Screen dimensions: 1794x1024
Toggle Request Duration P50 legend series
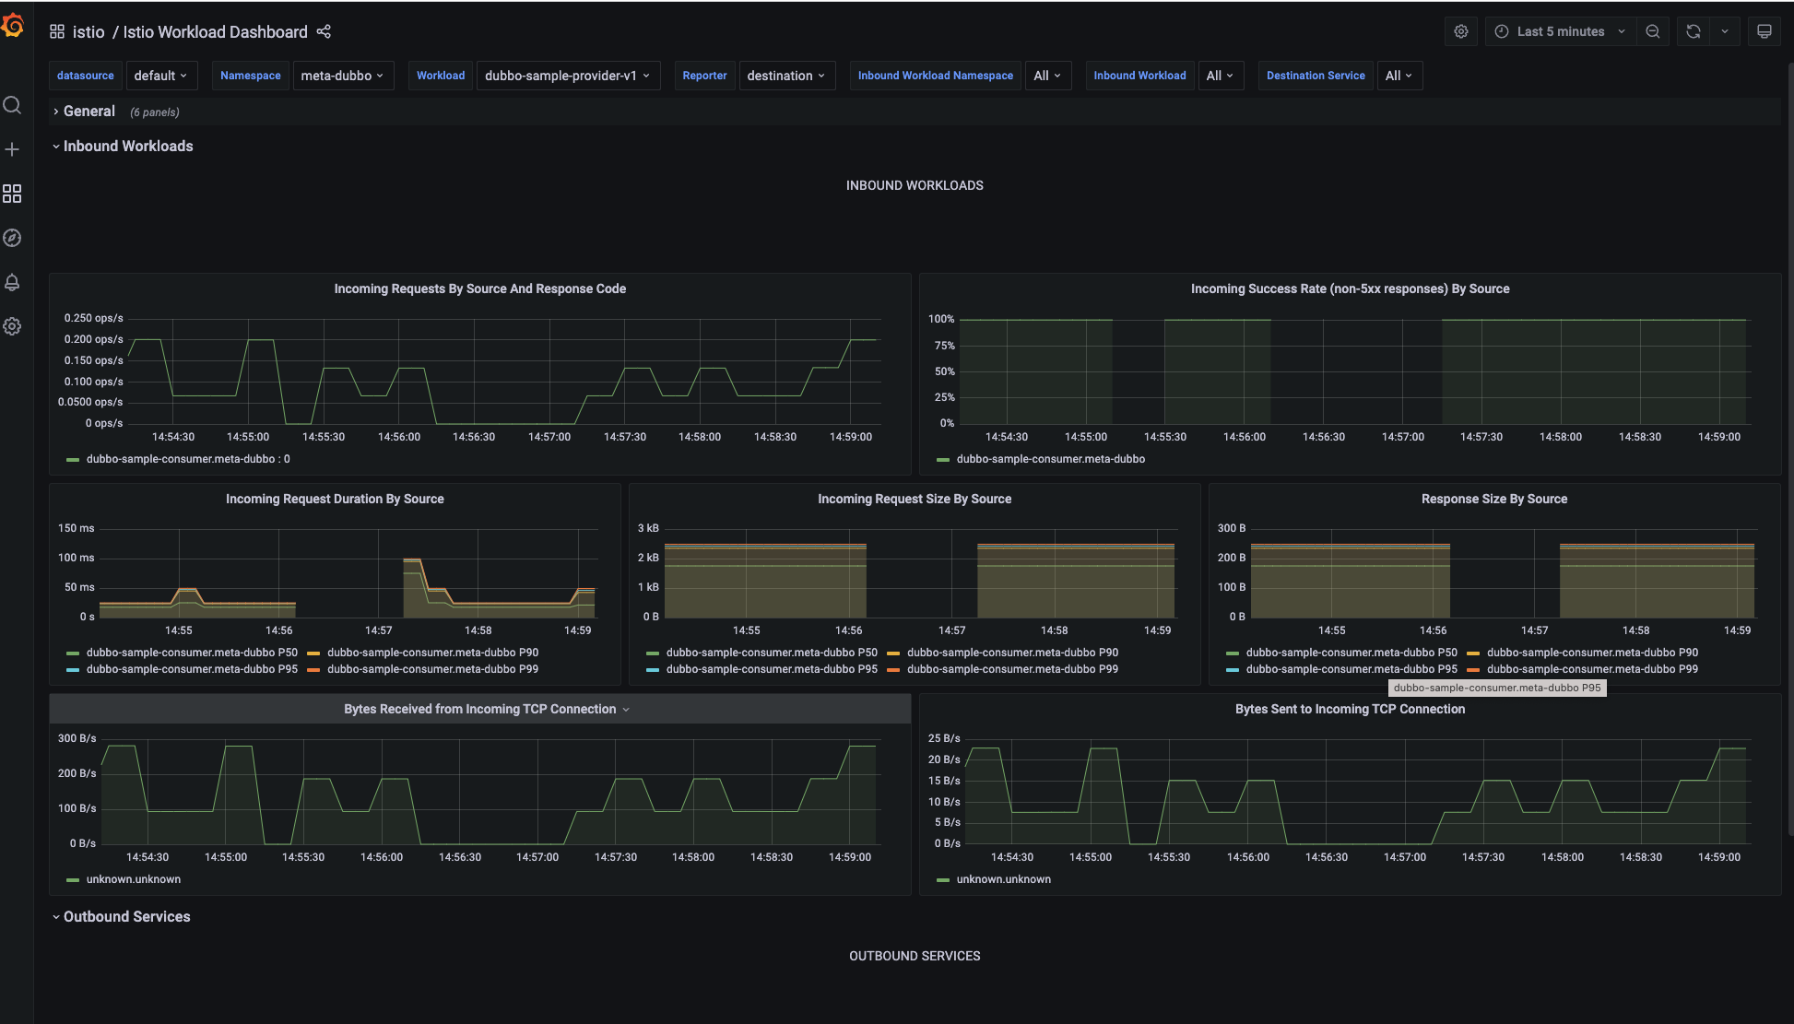[192, 653]
